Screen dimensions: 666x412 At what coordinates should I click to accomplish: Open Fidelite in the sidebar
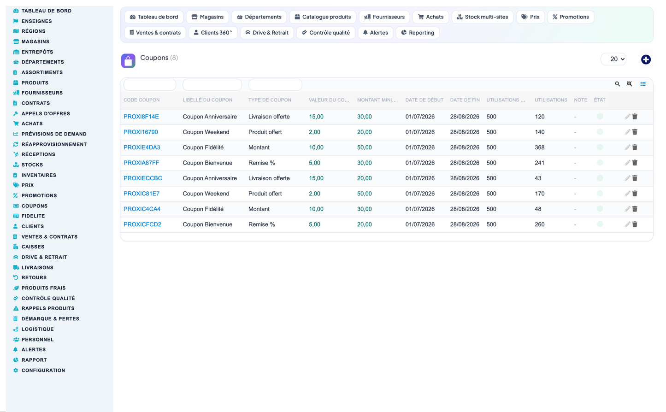[33, 216]
